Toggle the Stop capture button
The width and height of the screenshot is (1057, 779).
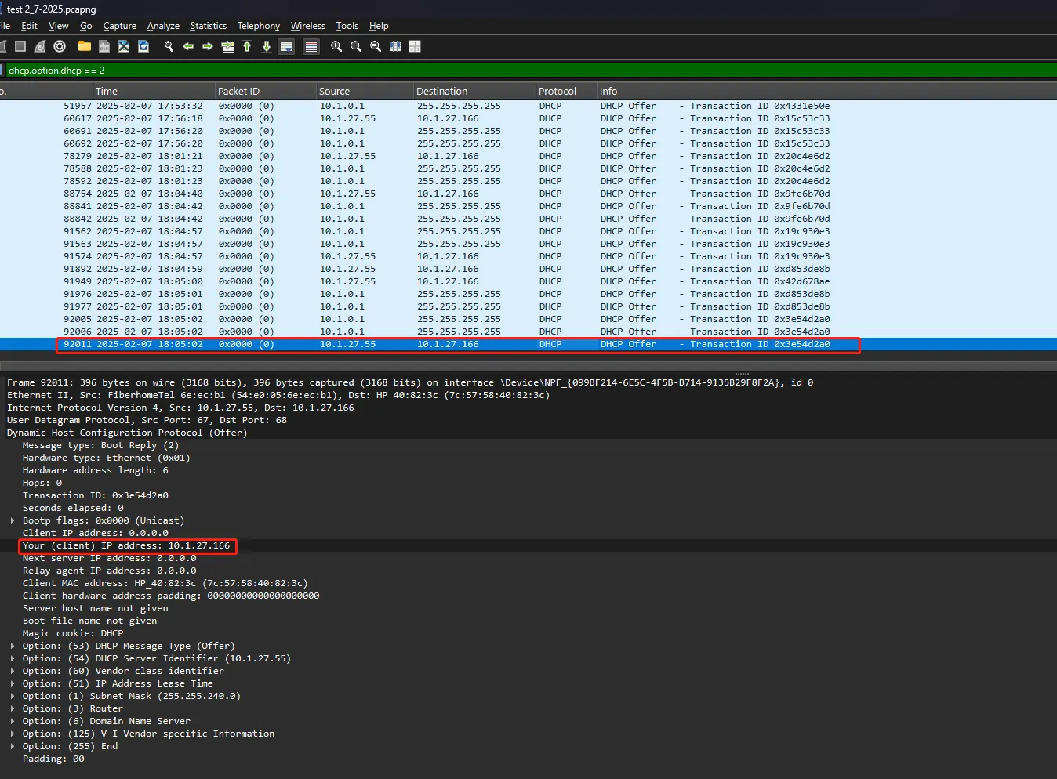click(x=20, y=46)
